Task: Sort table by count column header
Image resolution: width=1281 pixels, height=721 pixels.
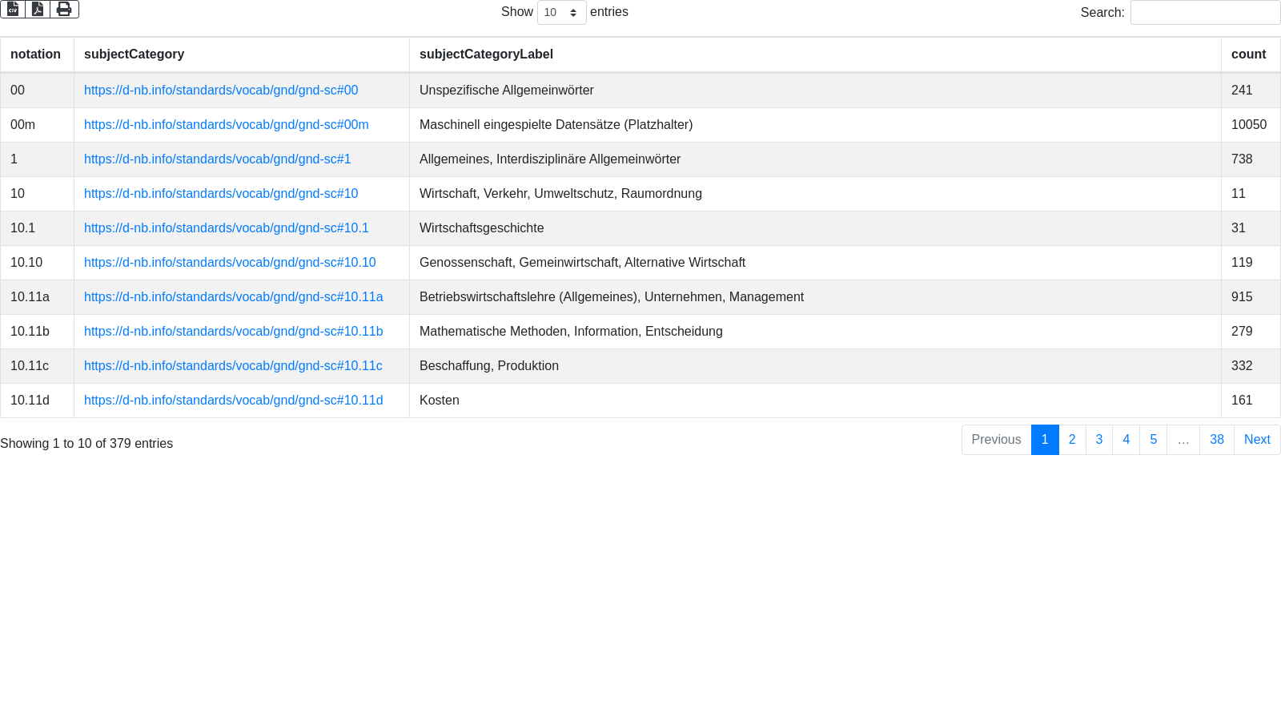Action: pyautogui.click(x=1248, y=54)
